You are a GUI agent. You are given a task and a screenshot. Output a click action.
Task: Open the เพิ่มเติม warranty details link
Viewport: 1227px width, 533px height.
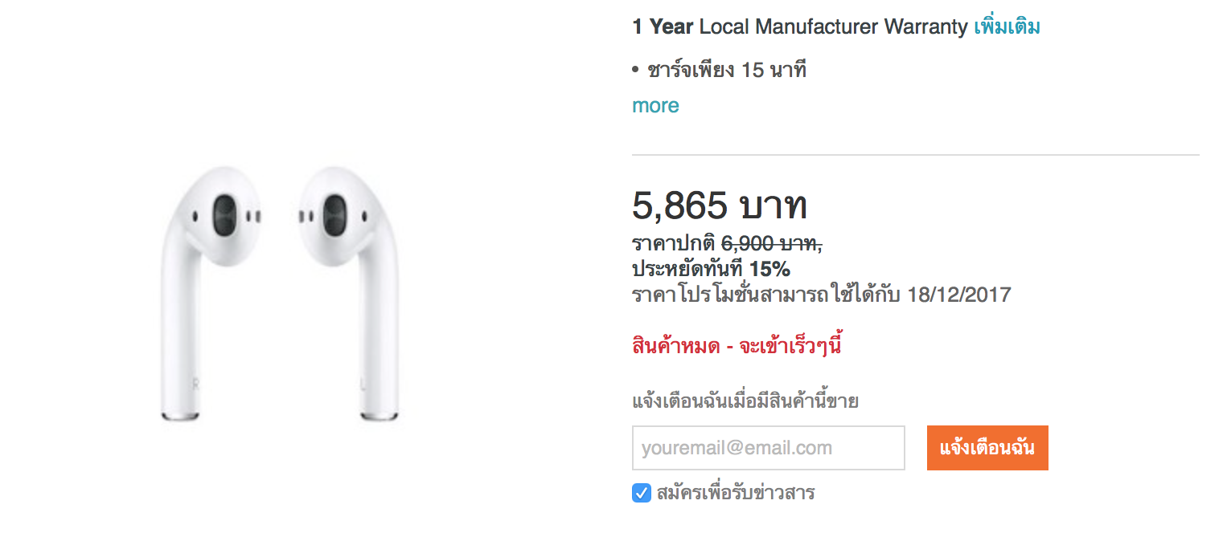coord(1007,26)
